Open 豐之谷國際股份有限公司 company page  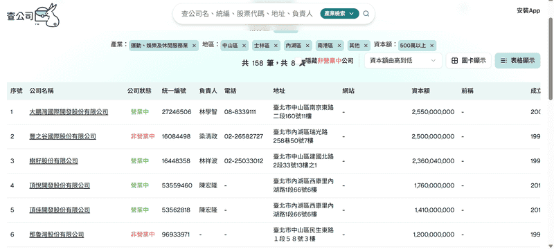63,136
